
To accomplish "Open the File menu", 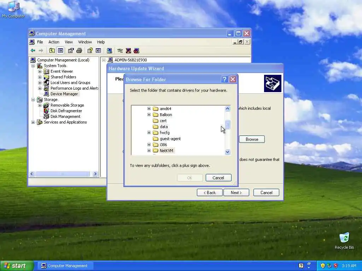I will [x=40, y=42].
